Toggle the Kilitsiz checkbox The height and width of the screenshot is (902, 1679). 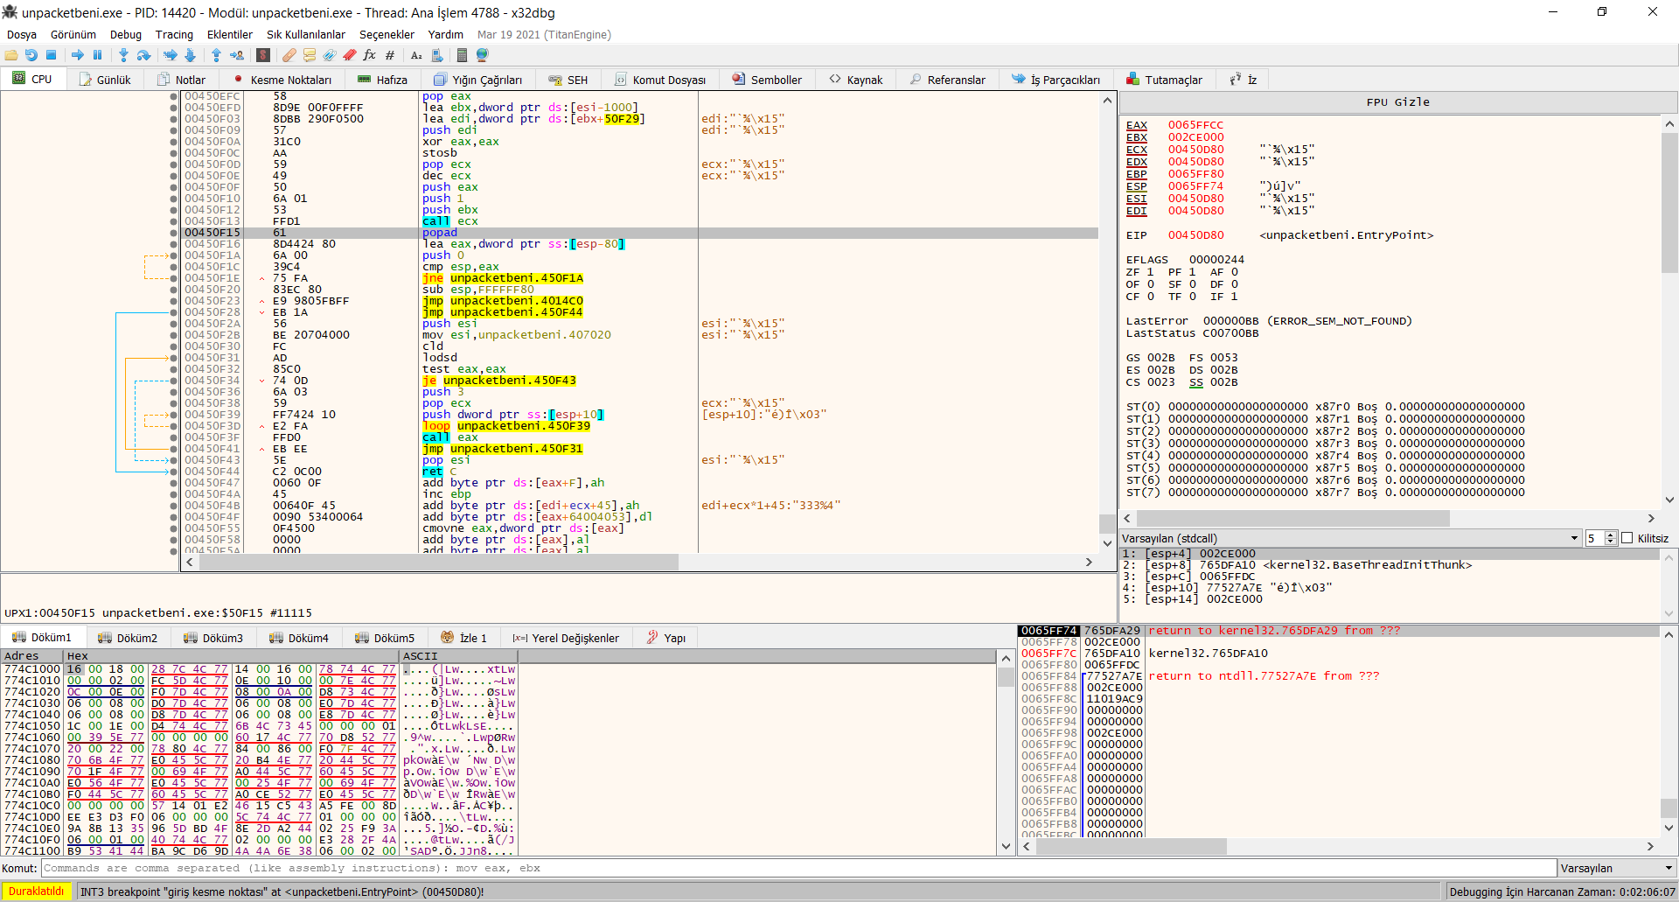[x=1627, y=538]
